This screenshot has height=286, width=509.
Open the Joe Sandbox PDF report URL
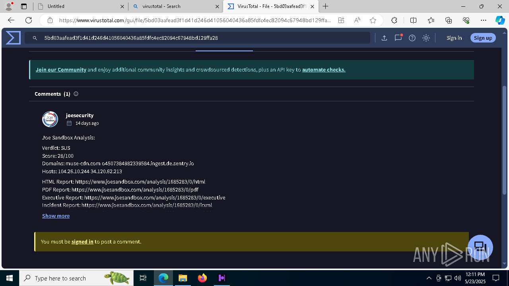(135, 189)
